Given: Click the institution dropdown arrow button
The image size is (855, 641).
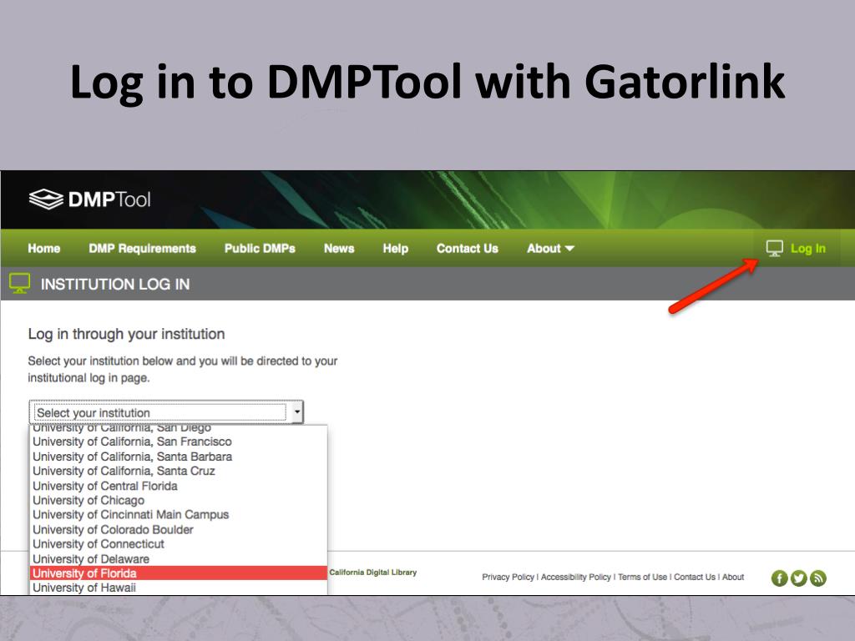Looking at the screenshot, I should (x=297, y=412).
